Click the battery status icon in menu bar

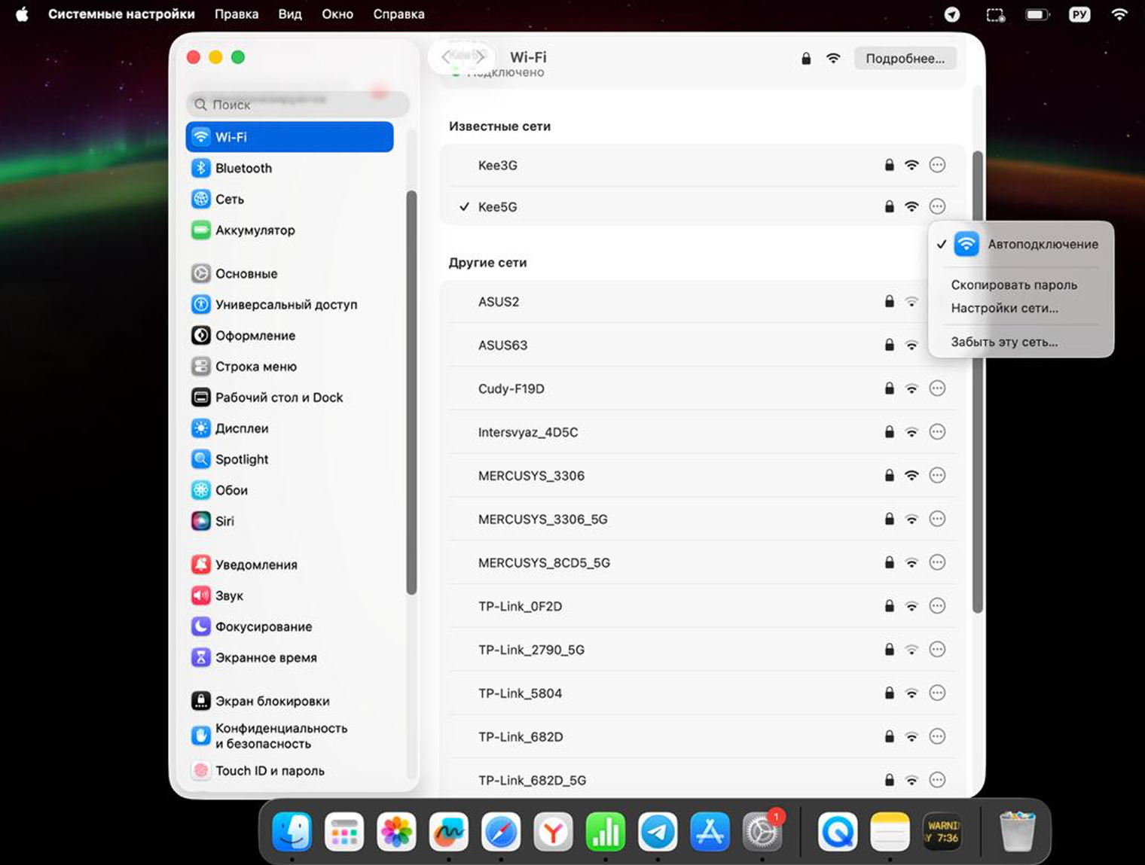1037,14
